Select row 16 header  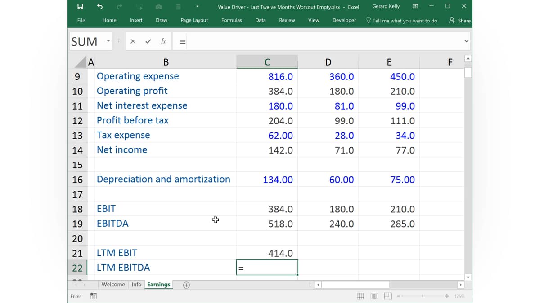(77, 180)
